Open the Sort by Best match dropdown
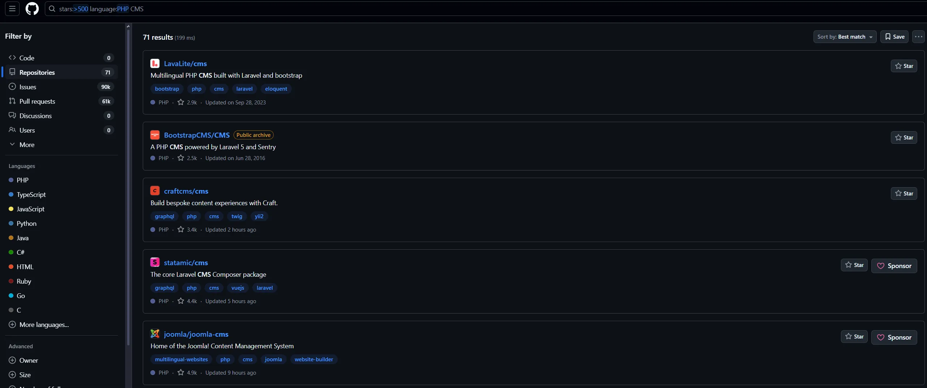The image size is (927, 388). 845,36
